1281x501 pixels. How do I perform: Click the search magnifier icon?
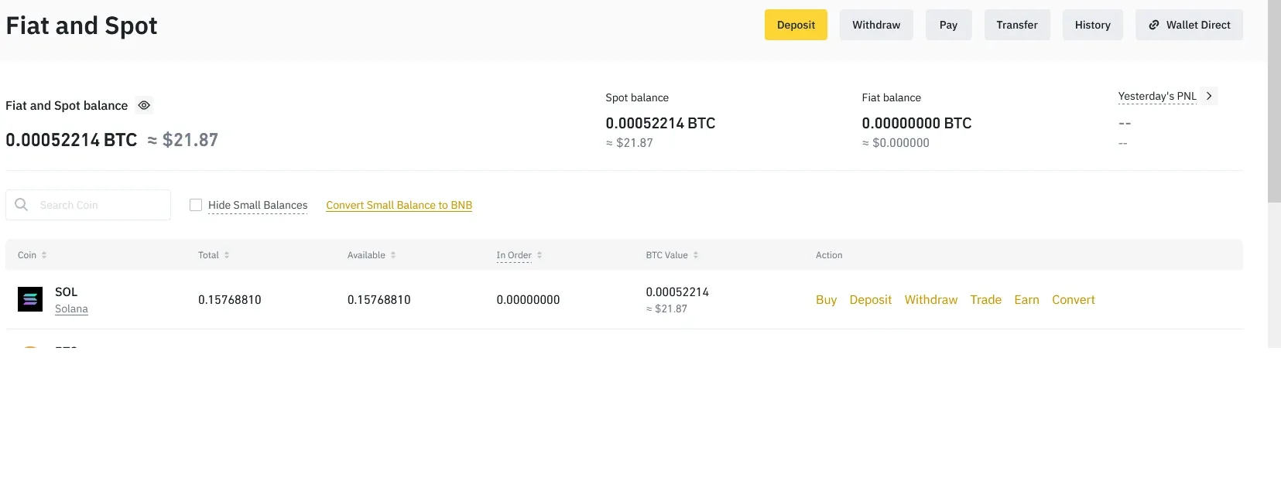pos(22,204)
